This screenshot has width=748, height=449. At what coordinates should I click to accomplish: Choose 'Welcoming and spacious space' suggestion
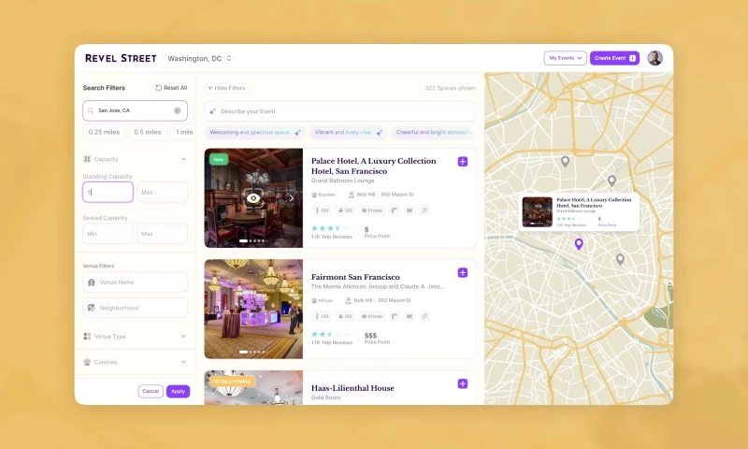[254, 133]
